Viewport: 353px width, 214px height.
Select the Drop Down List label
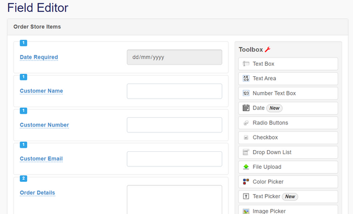tap(272, 152)
